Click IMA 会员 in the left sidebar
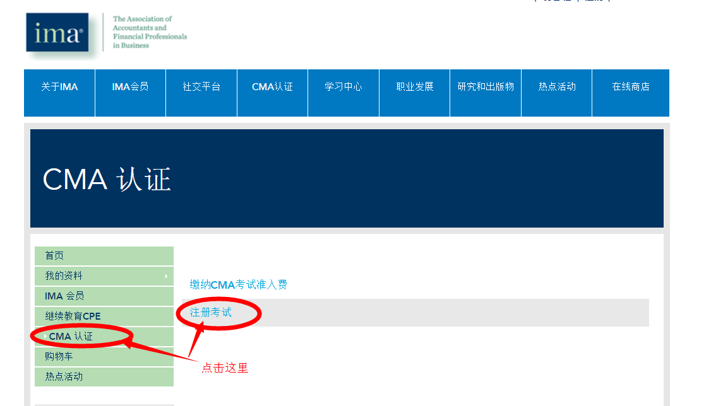The height and width of the screenshot is (406, 711). point(64,296)
